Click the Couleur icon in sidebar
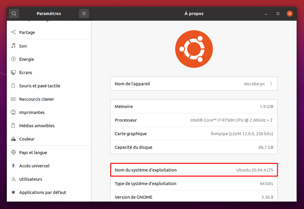304x209 pixels. [13, 139]
